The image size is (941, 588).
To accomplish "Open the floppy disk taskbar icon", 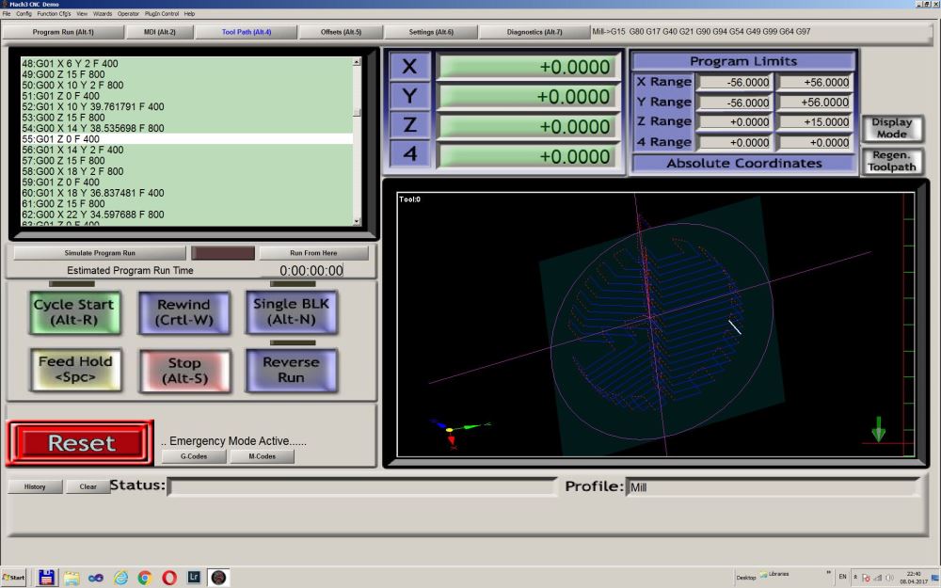I will coord(46,578).
